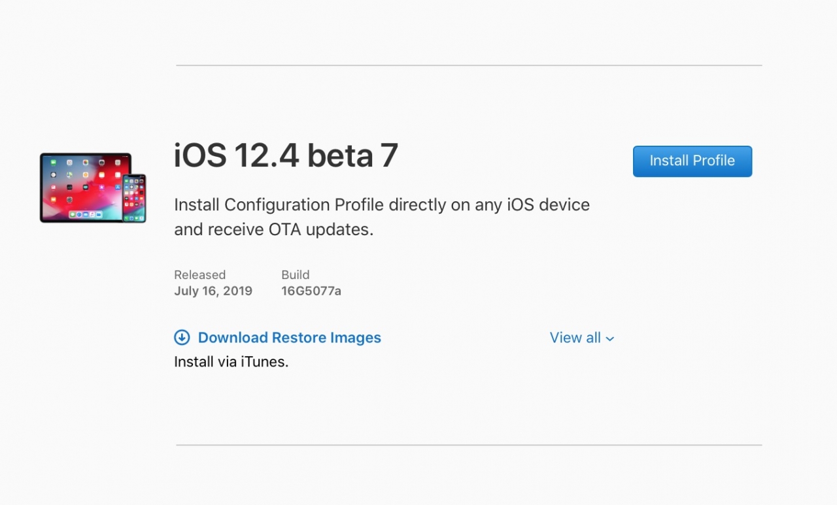Click the bottom horizontal divider line
Image resolution: width=837 pixels, height=505 pixels.
(469, 446)
